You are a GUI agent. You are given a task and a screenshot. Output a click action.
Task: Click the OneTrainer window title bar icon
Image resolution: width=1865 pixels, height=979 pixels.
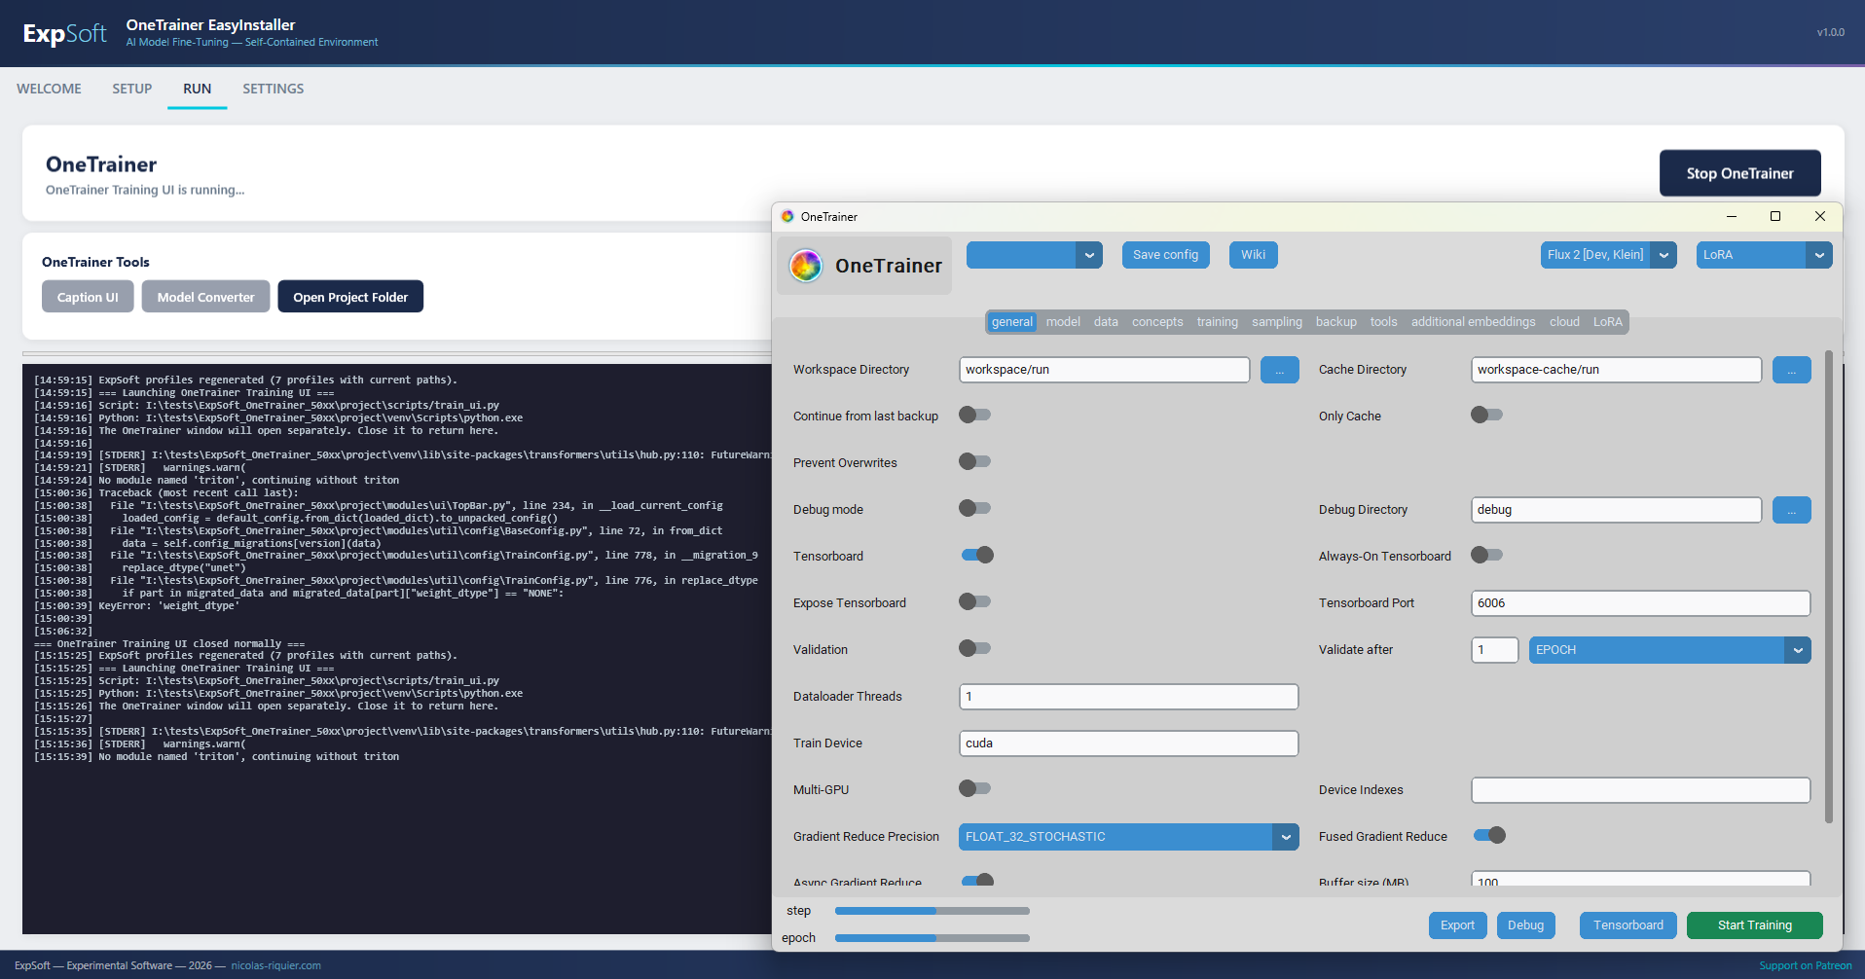[787, 216]
